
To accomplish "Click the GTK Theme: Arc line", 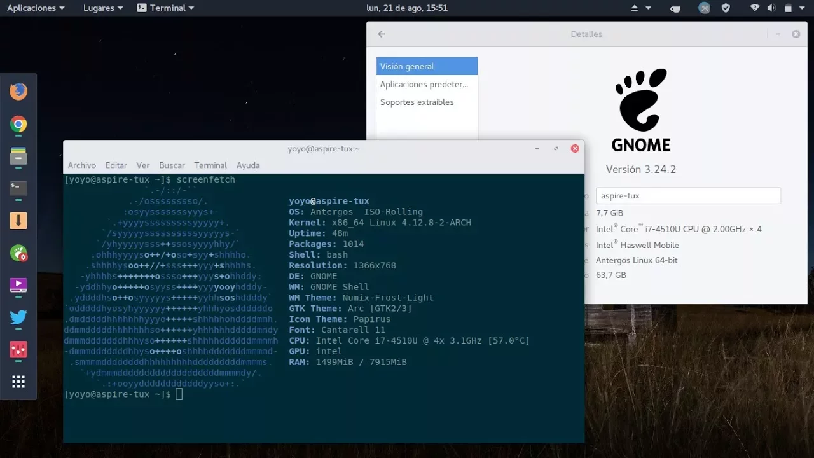I will point(350,309).
